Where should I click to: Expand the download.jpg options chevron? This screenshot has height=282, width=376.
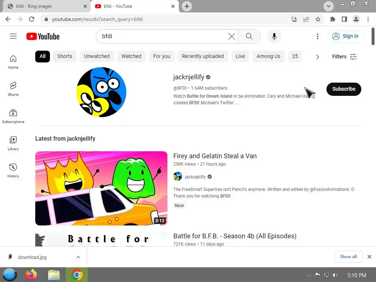click(x=78, y=257)
